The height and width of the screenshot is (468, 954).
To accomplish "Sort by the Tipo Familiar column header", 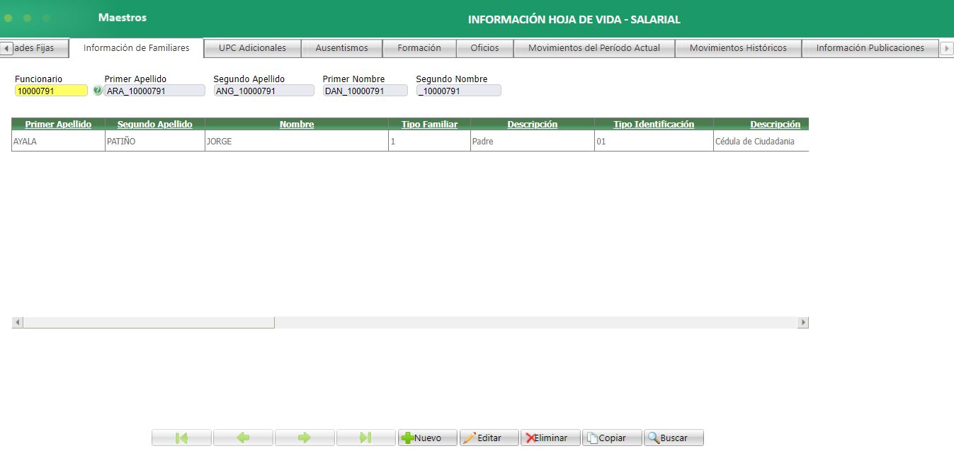I will (x=429, y=124).
